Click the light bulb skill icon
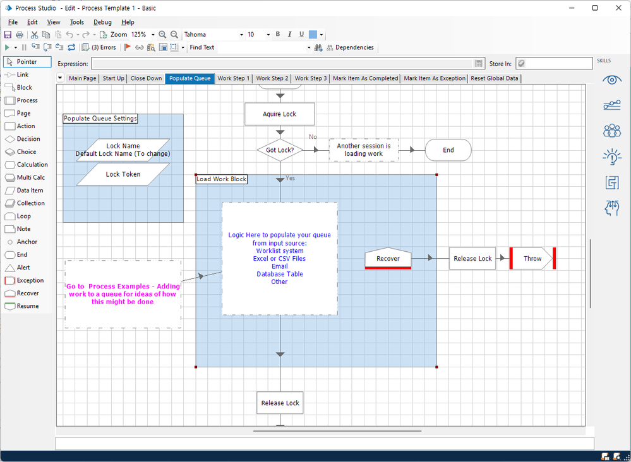This screenshot has height=462, width=631. point(611,157)
